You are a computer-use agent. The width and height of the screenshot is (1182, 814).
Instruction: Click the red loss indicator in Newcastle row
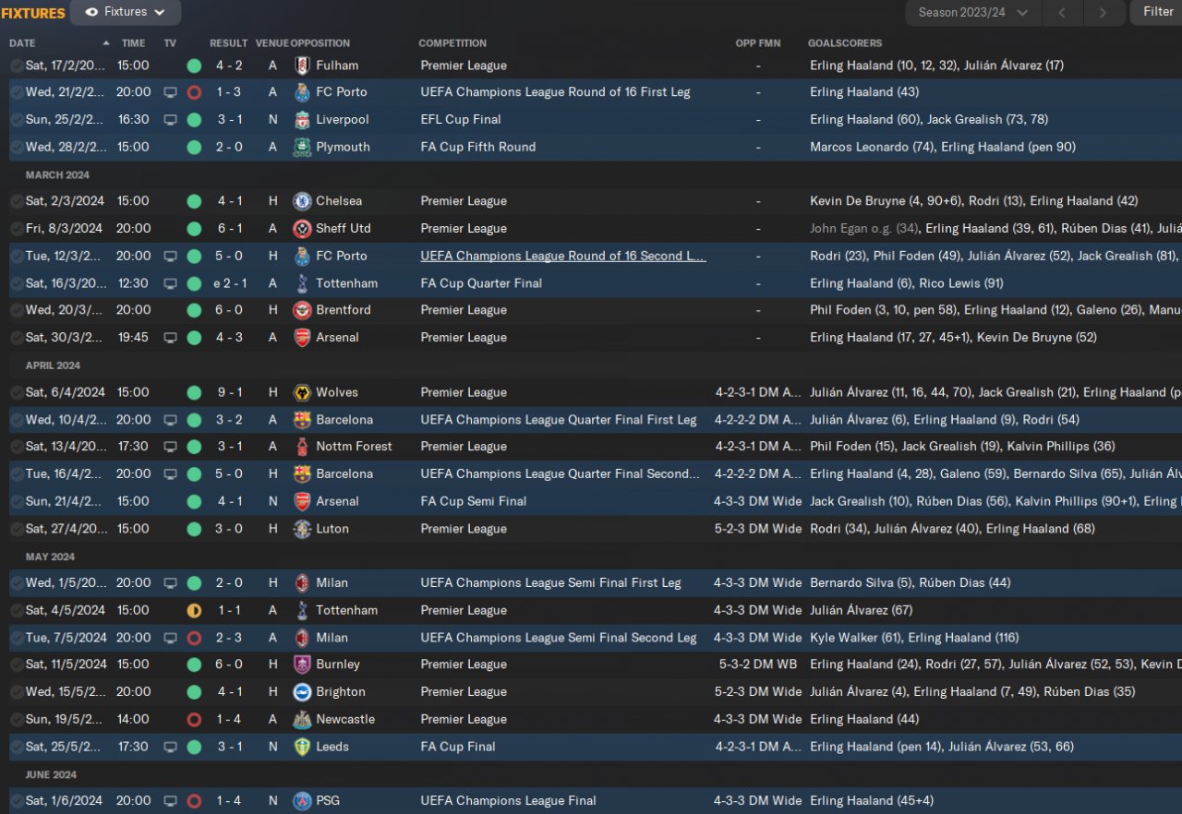click(x=194, y=719)
